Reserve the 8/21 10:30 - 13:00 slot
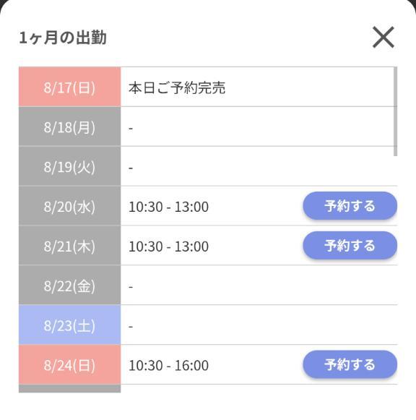 point(350,245)
